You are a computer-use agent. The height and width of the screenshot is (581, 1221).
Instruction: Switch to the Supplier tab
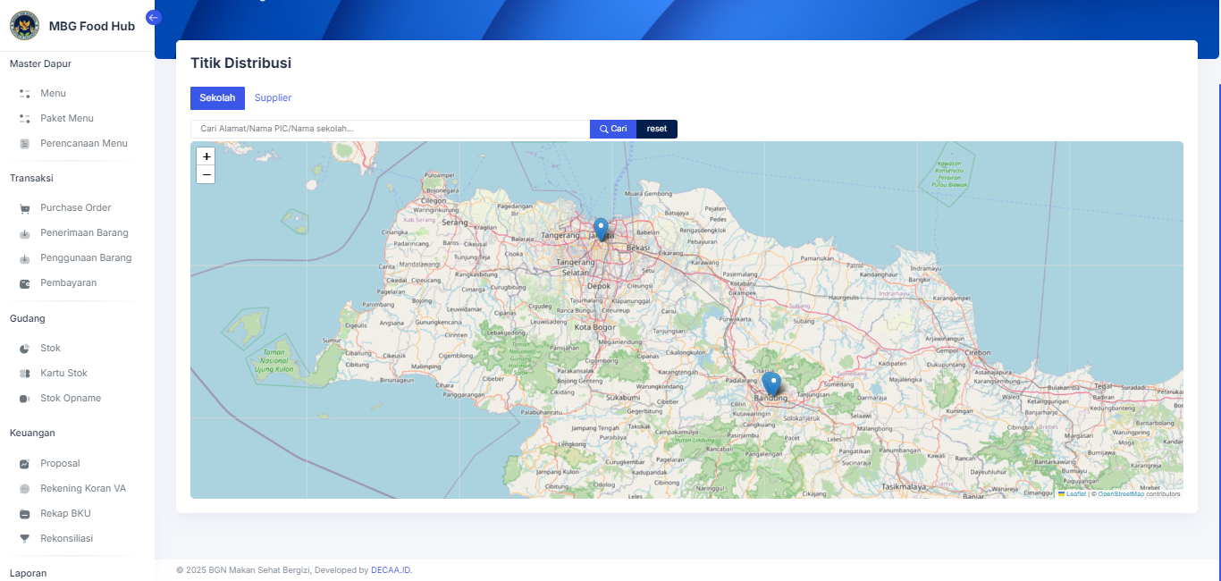[x=273, y=97]
